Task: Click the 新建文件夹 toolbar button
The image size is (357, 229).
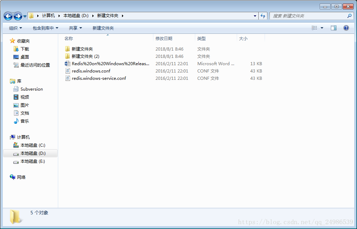Action: click(x=103, y=28)
